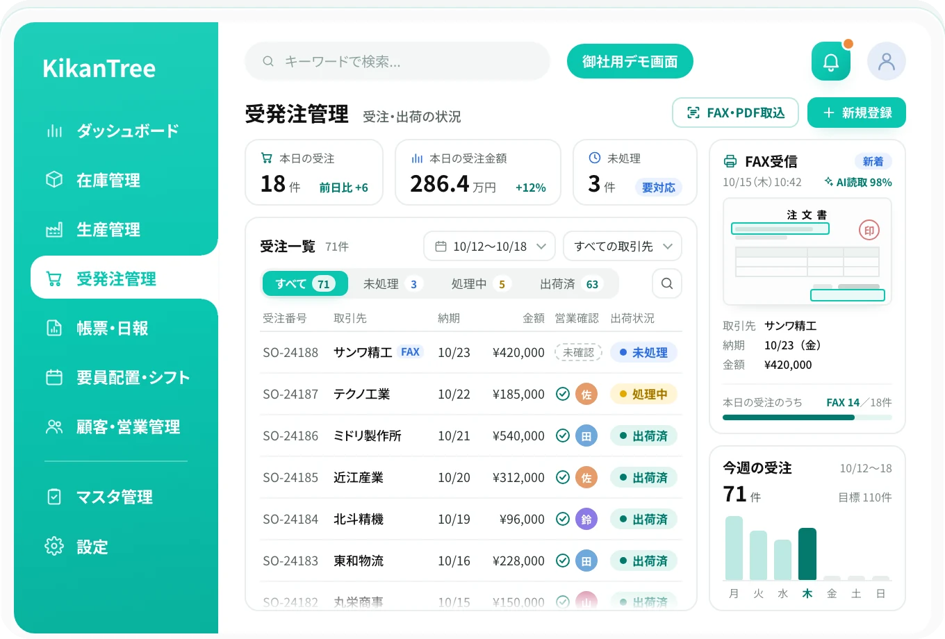This screenshot has width=945, height=639.
Task: Click the FAX・PDF取込 button
Action: click(x=735, y=113)
